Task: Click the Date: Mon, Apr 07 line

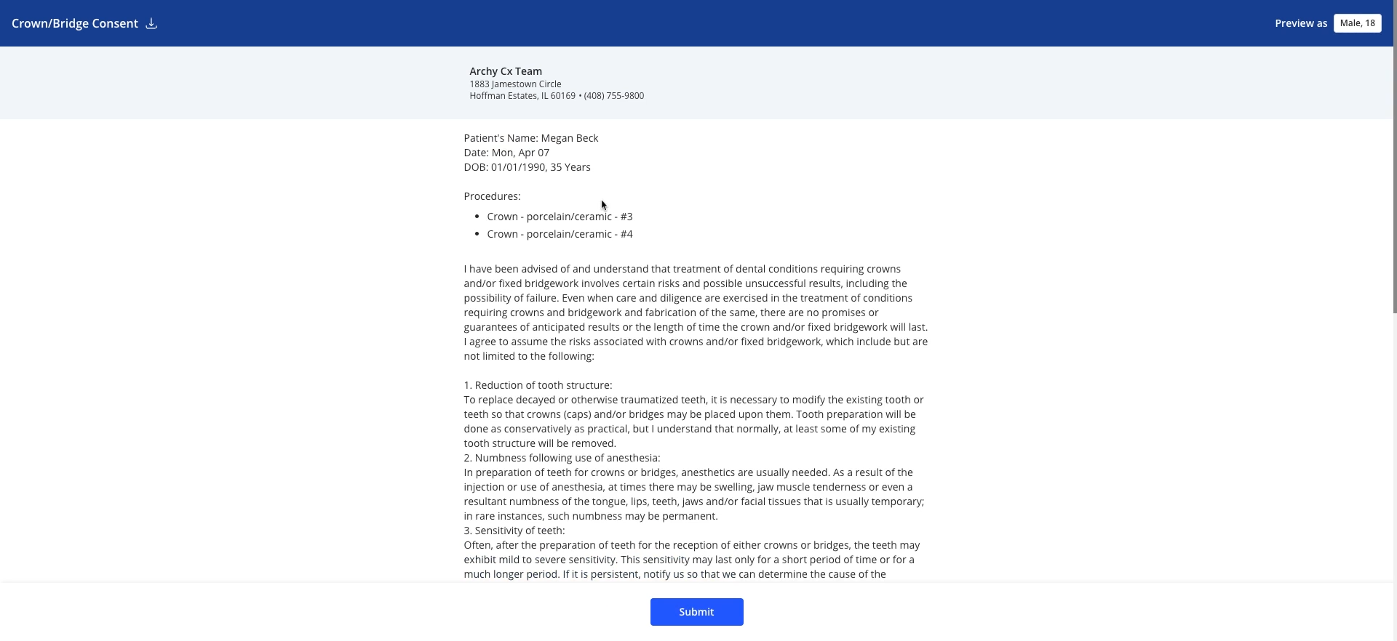Action: tap(506, 153)
